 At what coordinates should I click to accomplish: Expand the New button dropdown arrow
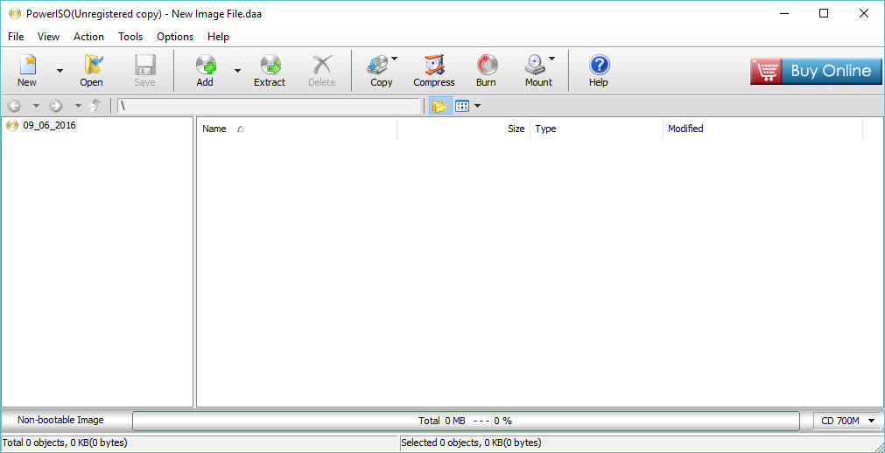point(60,71)
